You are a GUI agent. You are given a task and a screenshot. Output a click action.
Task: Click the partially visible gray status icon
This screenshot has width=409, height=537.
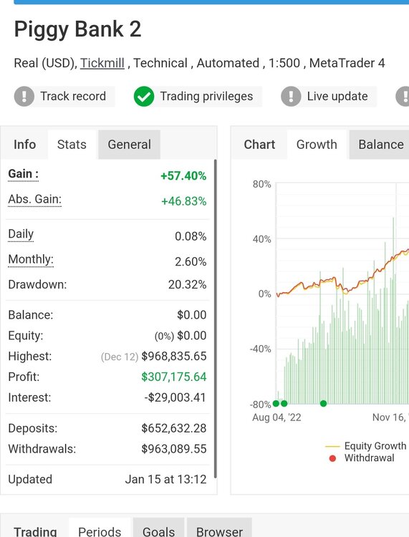click(x=403, y=96)
